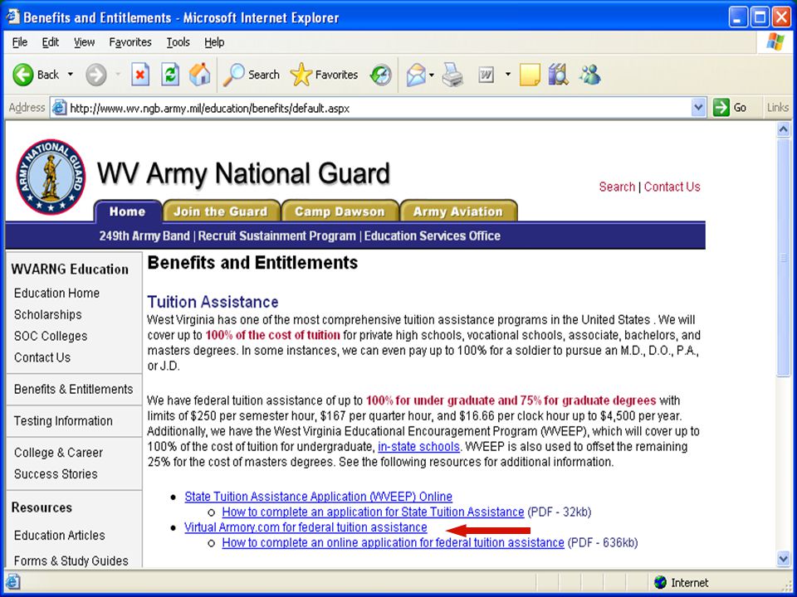
Task: Click the yellow note Discuss icon
Action: point(529,75)
